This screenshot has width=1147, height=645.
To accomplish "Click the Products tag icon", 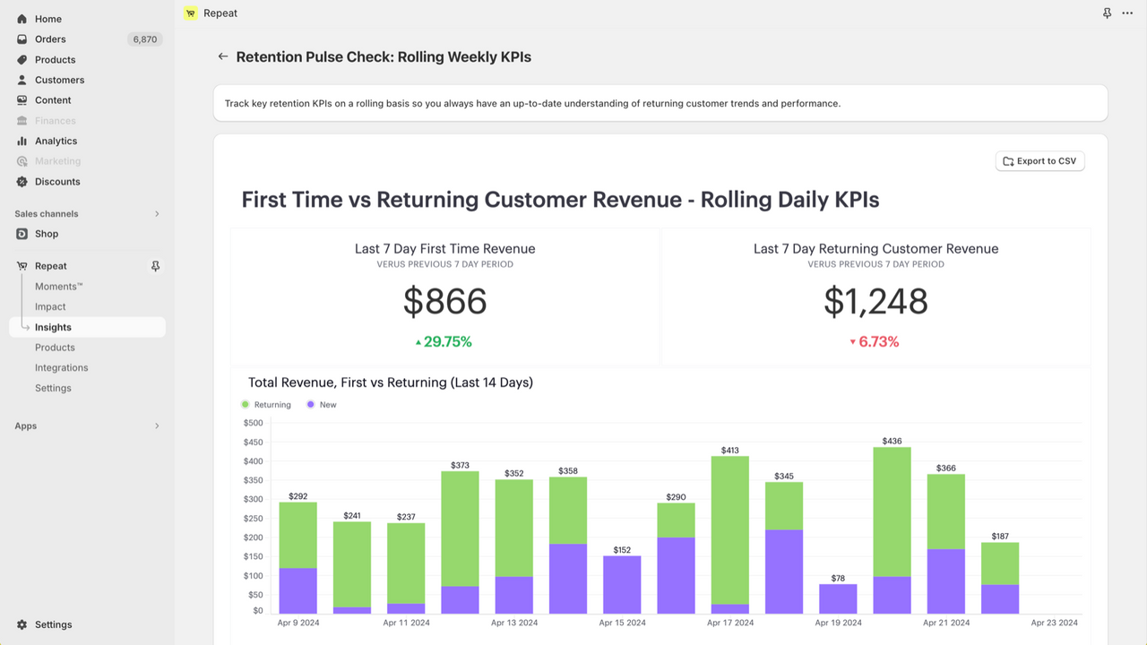I will (x=22, y=60).
